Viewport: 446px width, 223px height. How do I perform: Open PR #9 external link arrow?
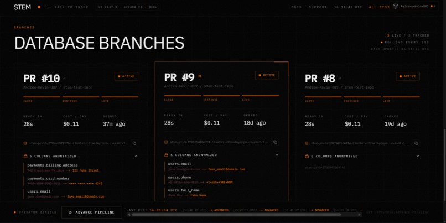pyautogui.click(x=199, y=76)
